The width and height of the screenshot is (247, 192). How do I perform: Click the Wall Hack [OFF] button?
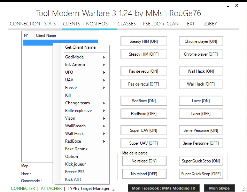click(201, 84)
